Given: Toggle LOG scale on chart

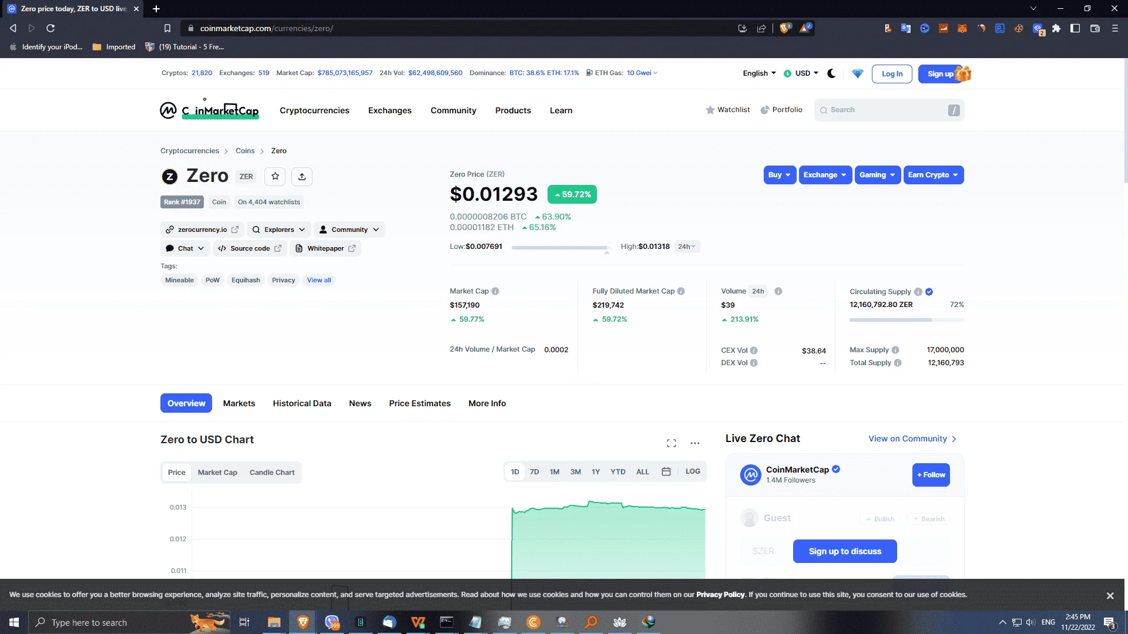Looking at the screenshot, I should pos(693,471).
